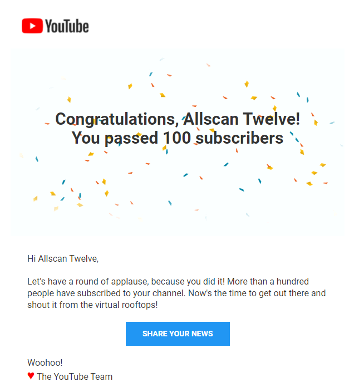The width and height of the screenshot is (354, 387).
Task: Click 'The YouTube Team' signature text
Action: pos(75,376)
